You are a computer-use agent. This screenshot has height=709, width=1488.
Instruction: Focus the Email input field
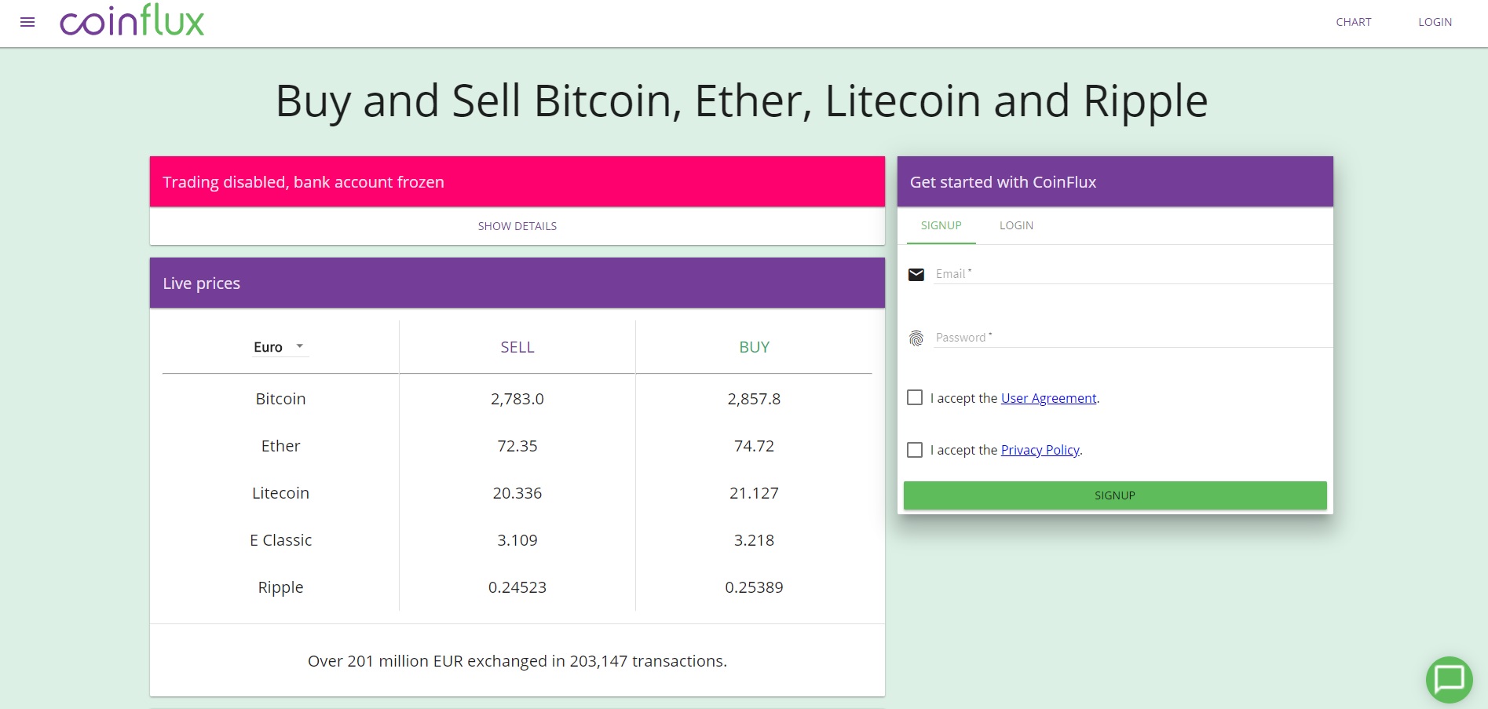tap(1131, 274)
